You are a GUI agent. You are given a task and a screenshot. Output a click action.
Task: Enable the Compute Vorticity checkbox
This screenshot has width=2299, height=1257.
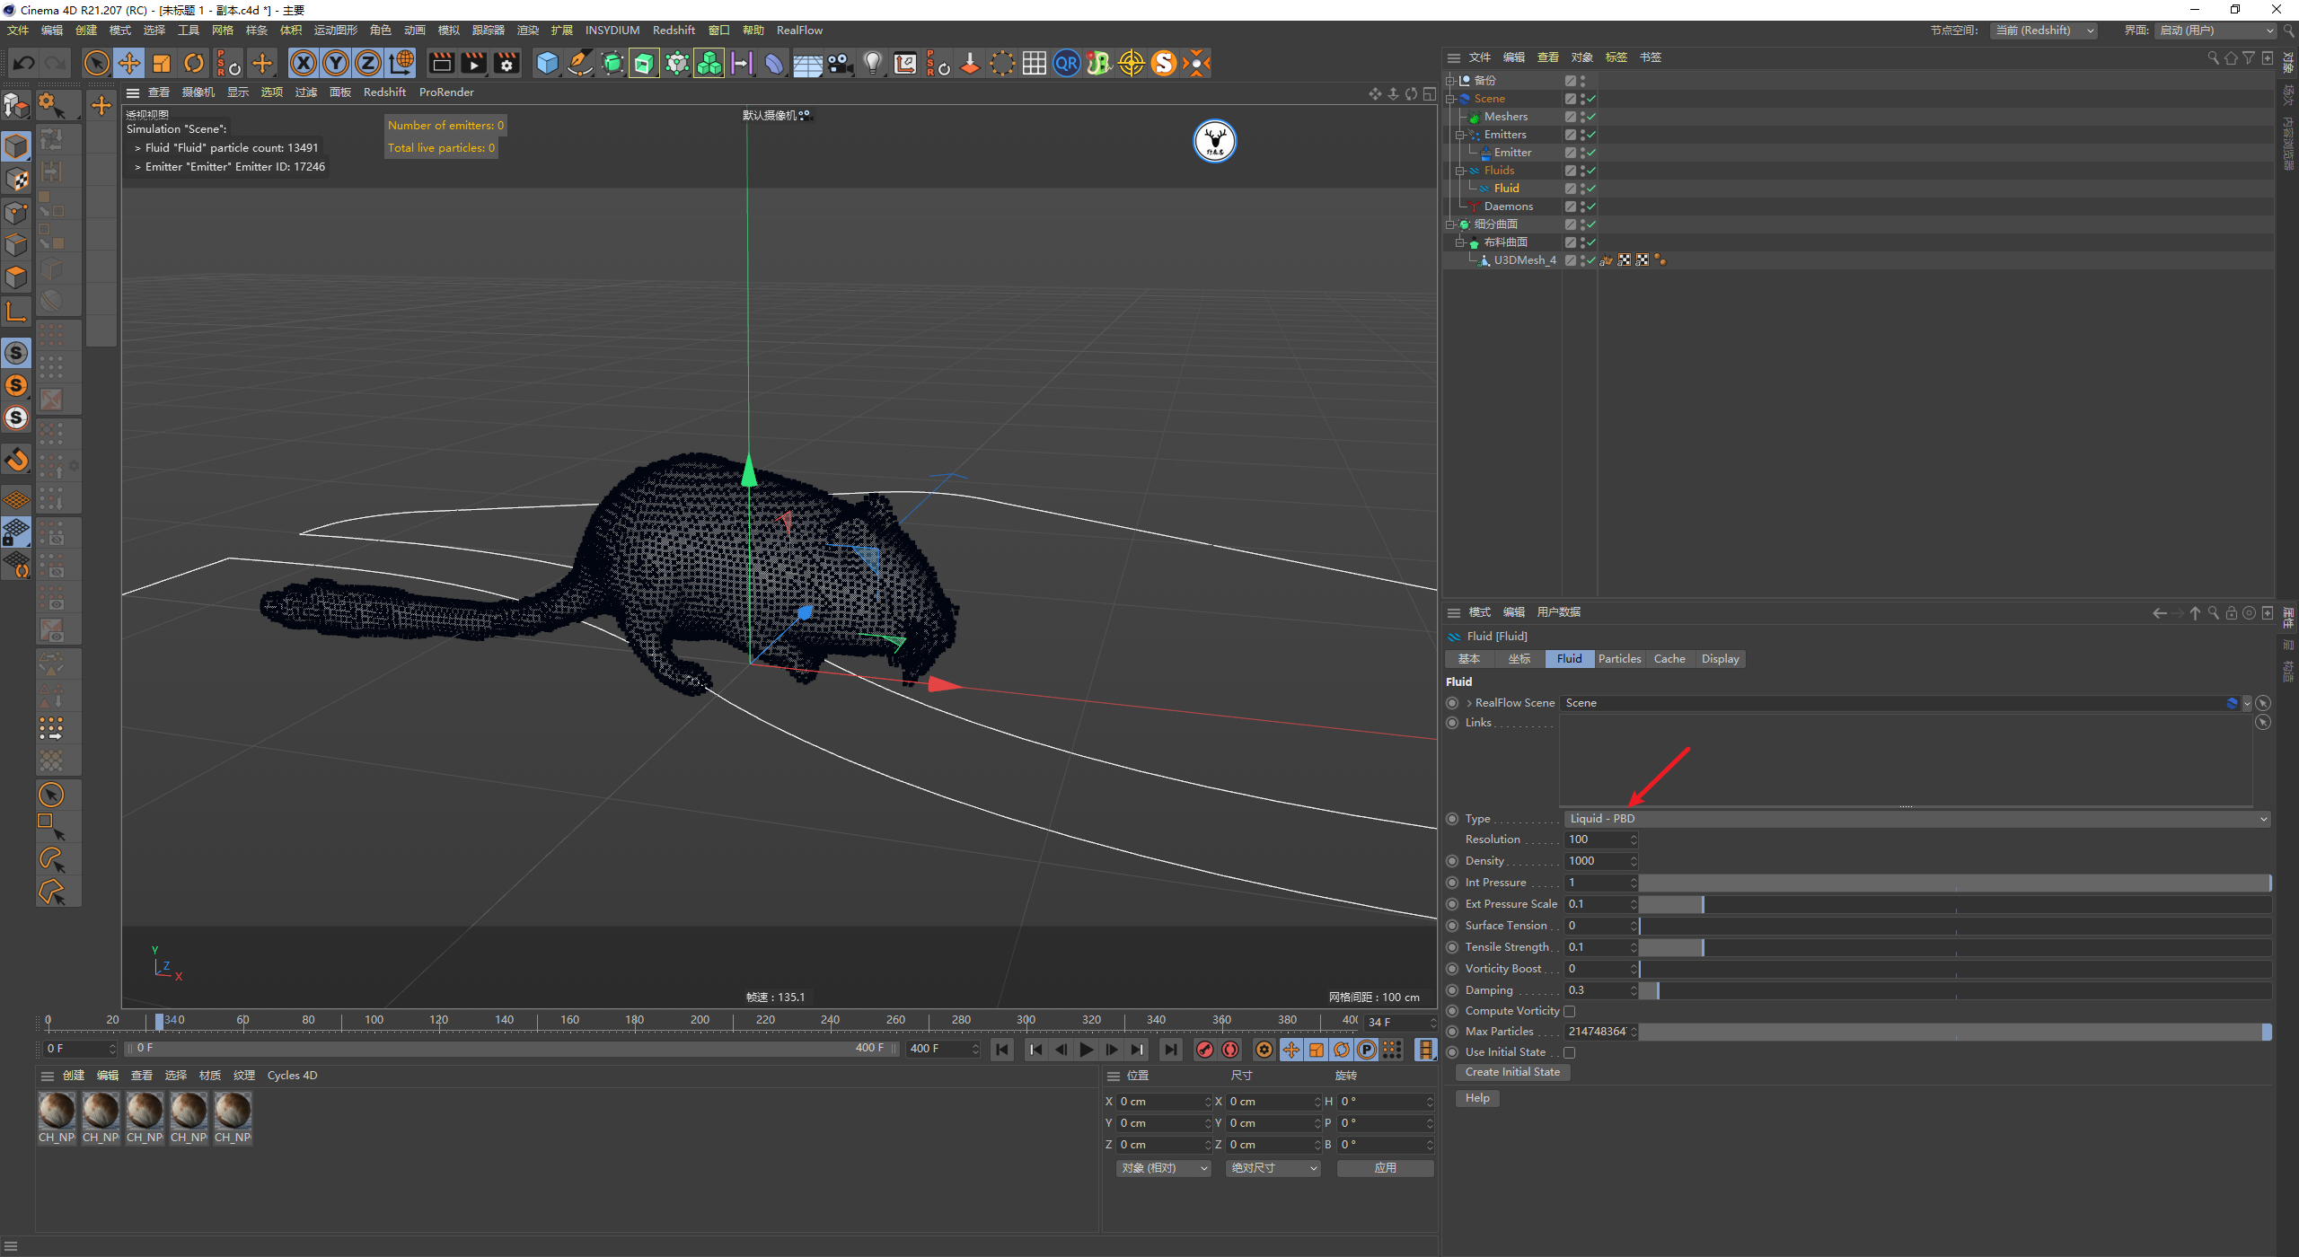click(x=1570, y=1011)
